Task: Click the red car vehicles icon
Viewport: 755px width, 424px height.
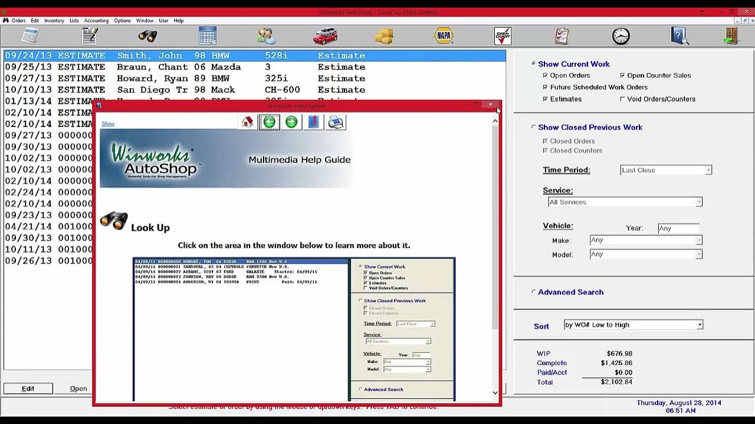Action: 325,36
